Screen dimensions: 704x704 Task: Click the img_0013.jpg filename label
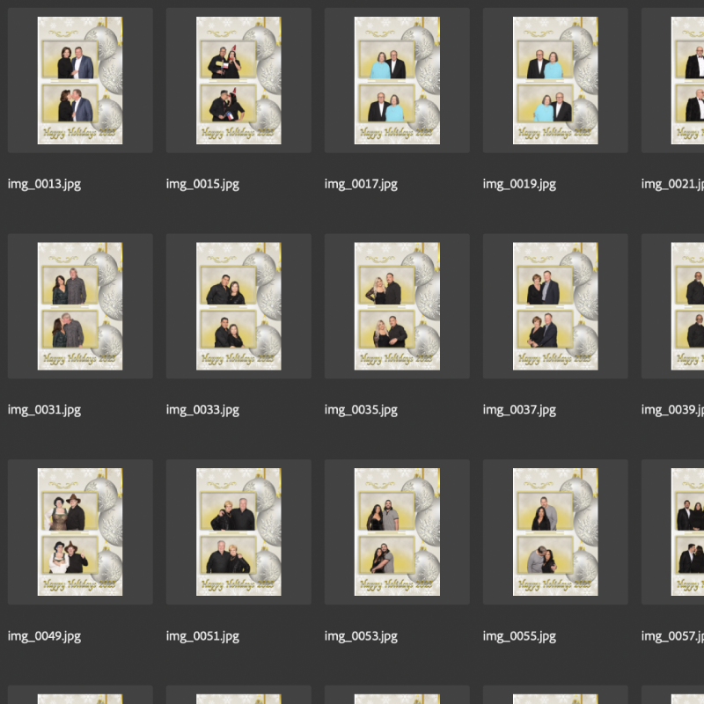44,184
